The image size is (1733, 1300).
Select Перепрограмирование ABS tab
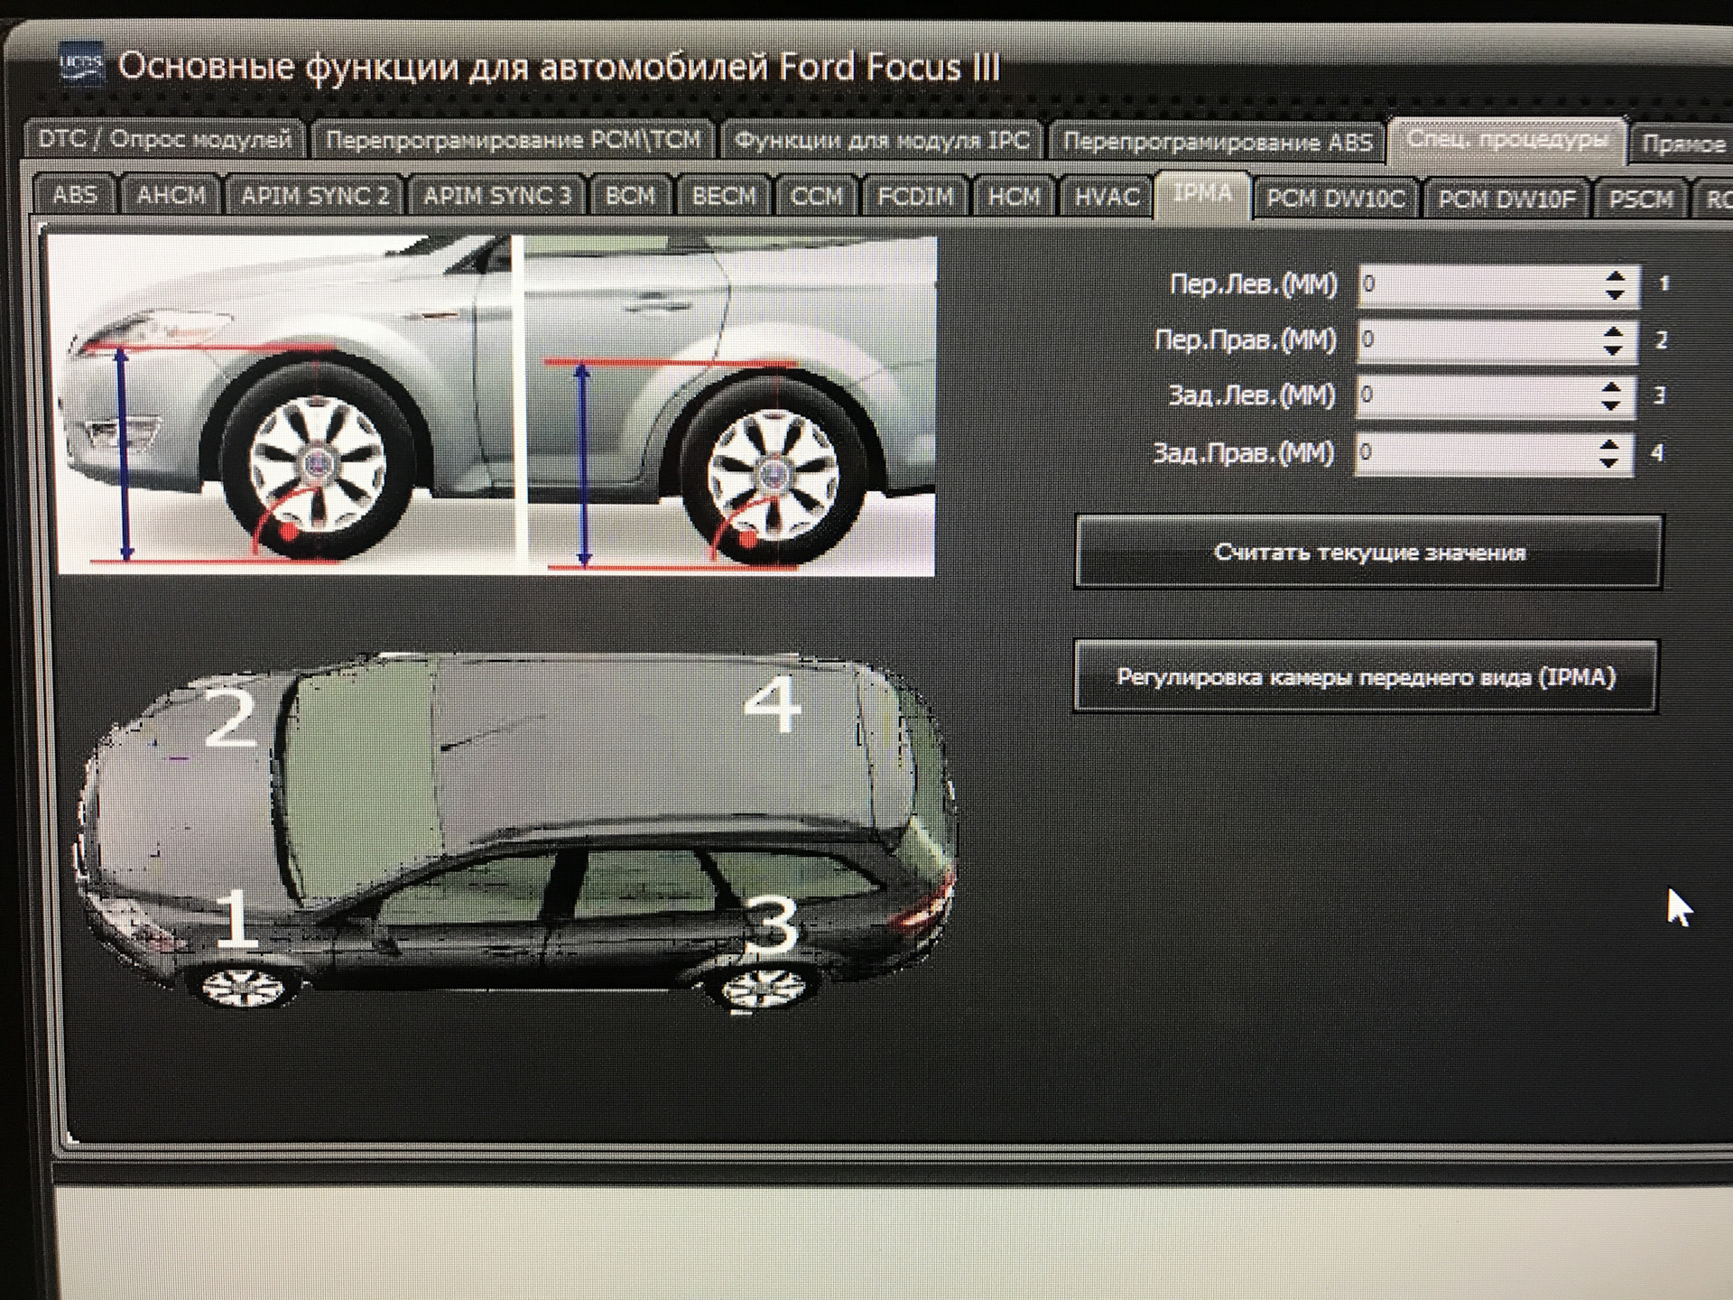point(1217,143)
